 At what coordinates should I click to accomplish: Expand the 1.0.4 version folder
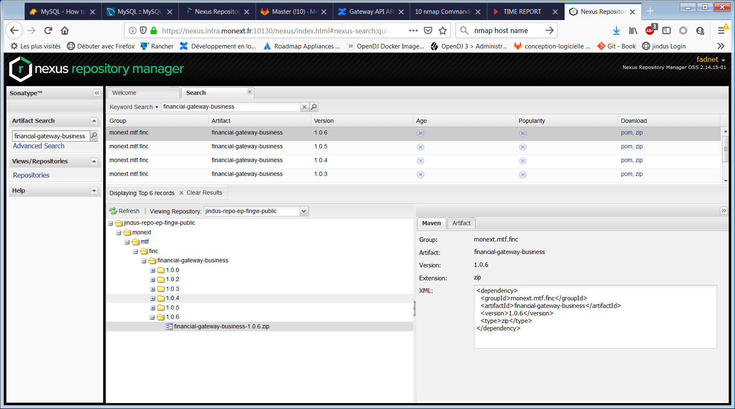pyautogui.click(x=153, y=298)
